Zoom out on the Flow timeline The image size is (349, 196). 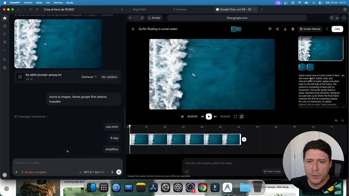[x=336, y=121]
